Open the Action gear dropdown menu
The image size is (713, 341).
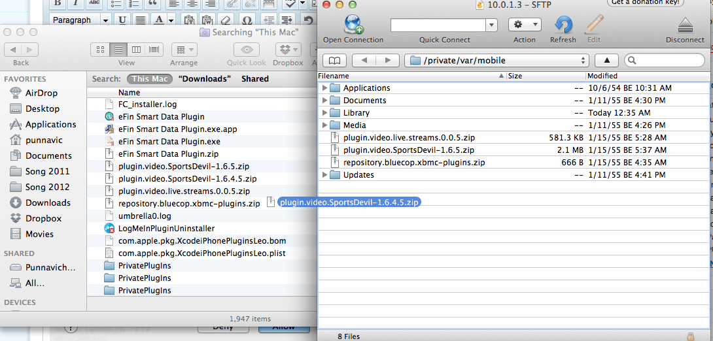(524, 25)
